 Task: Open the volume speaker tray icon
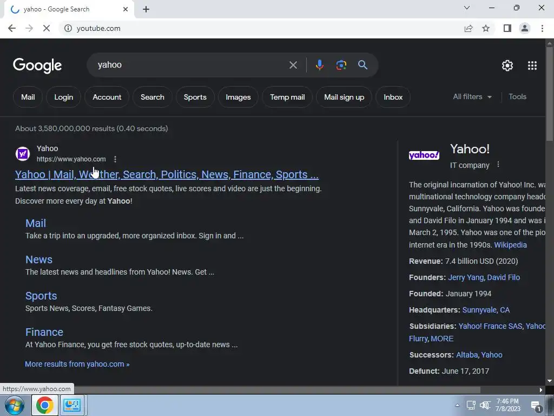click(485, 405)
